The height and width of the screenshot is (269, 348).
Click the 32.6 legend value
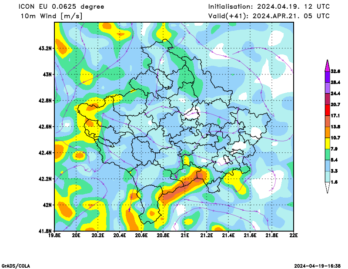[x=335, y=71]
